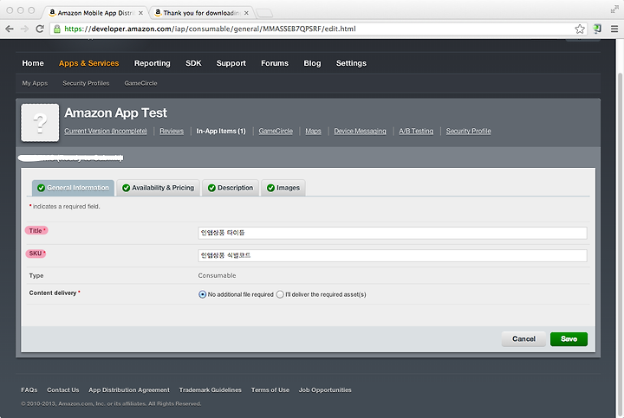
Task: Open app GameCircle link
Action: [276, 131]
